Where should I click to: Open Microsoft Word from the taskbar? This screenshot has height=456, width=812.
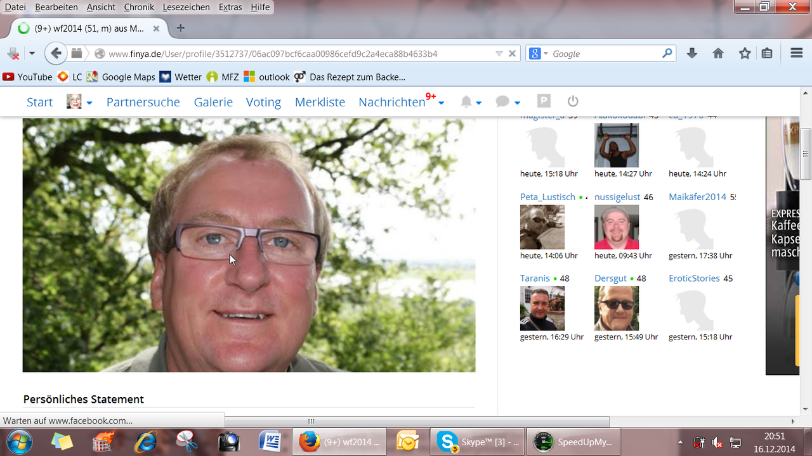[x=270, y=441]
